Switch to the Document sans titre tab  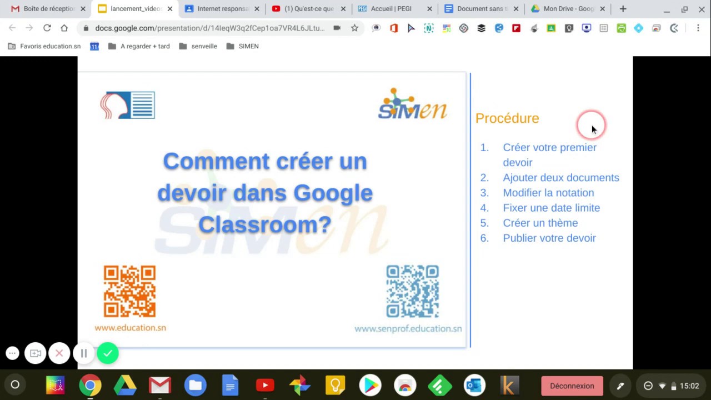(481, 9)
